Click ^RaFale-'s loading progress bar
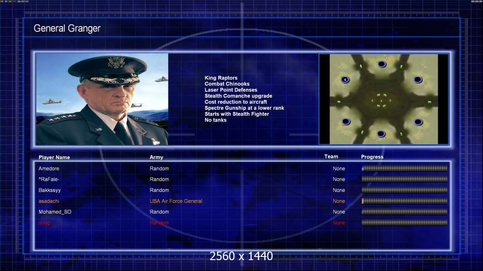Screen dimensions: 483x271 [405, 179]
